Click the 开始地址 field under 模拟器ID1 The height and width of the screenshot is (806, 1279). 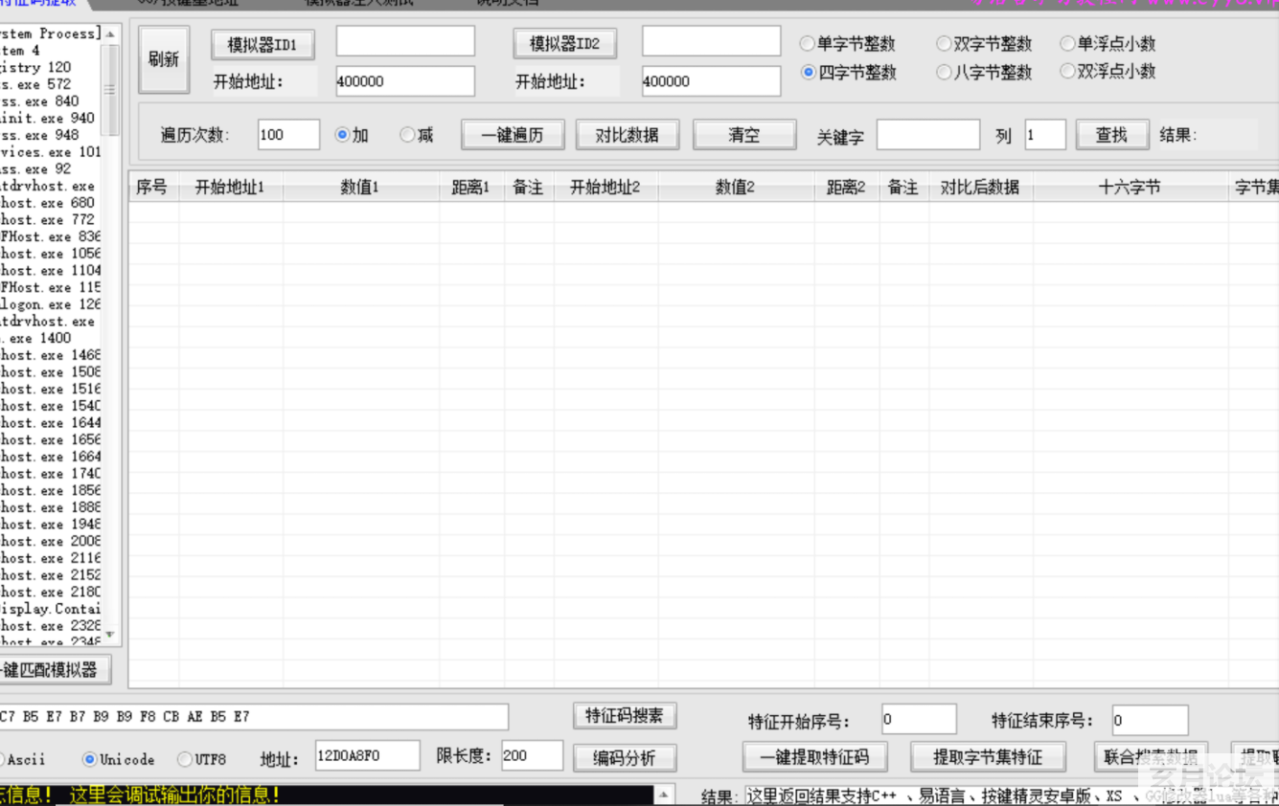(x=405, y=81)
